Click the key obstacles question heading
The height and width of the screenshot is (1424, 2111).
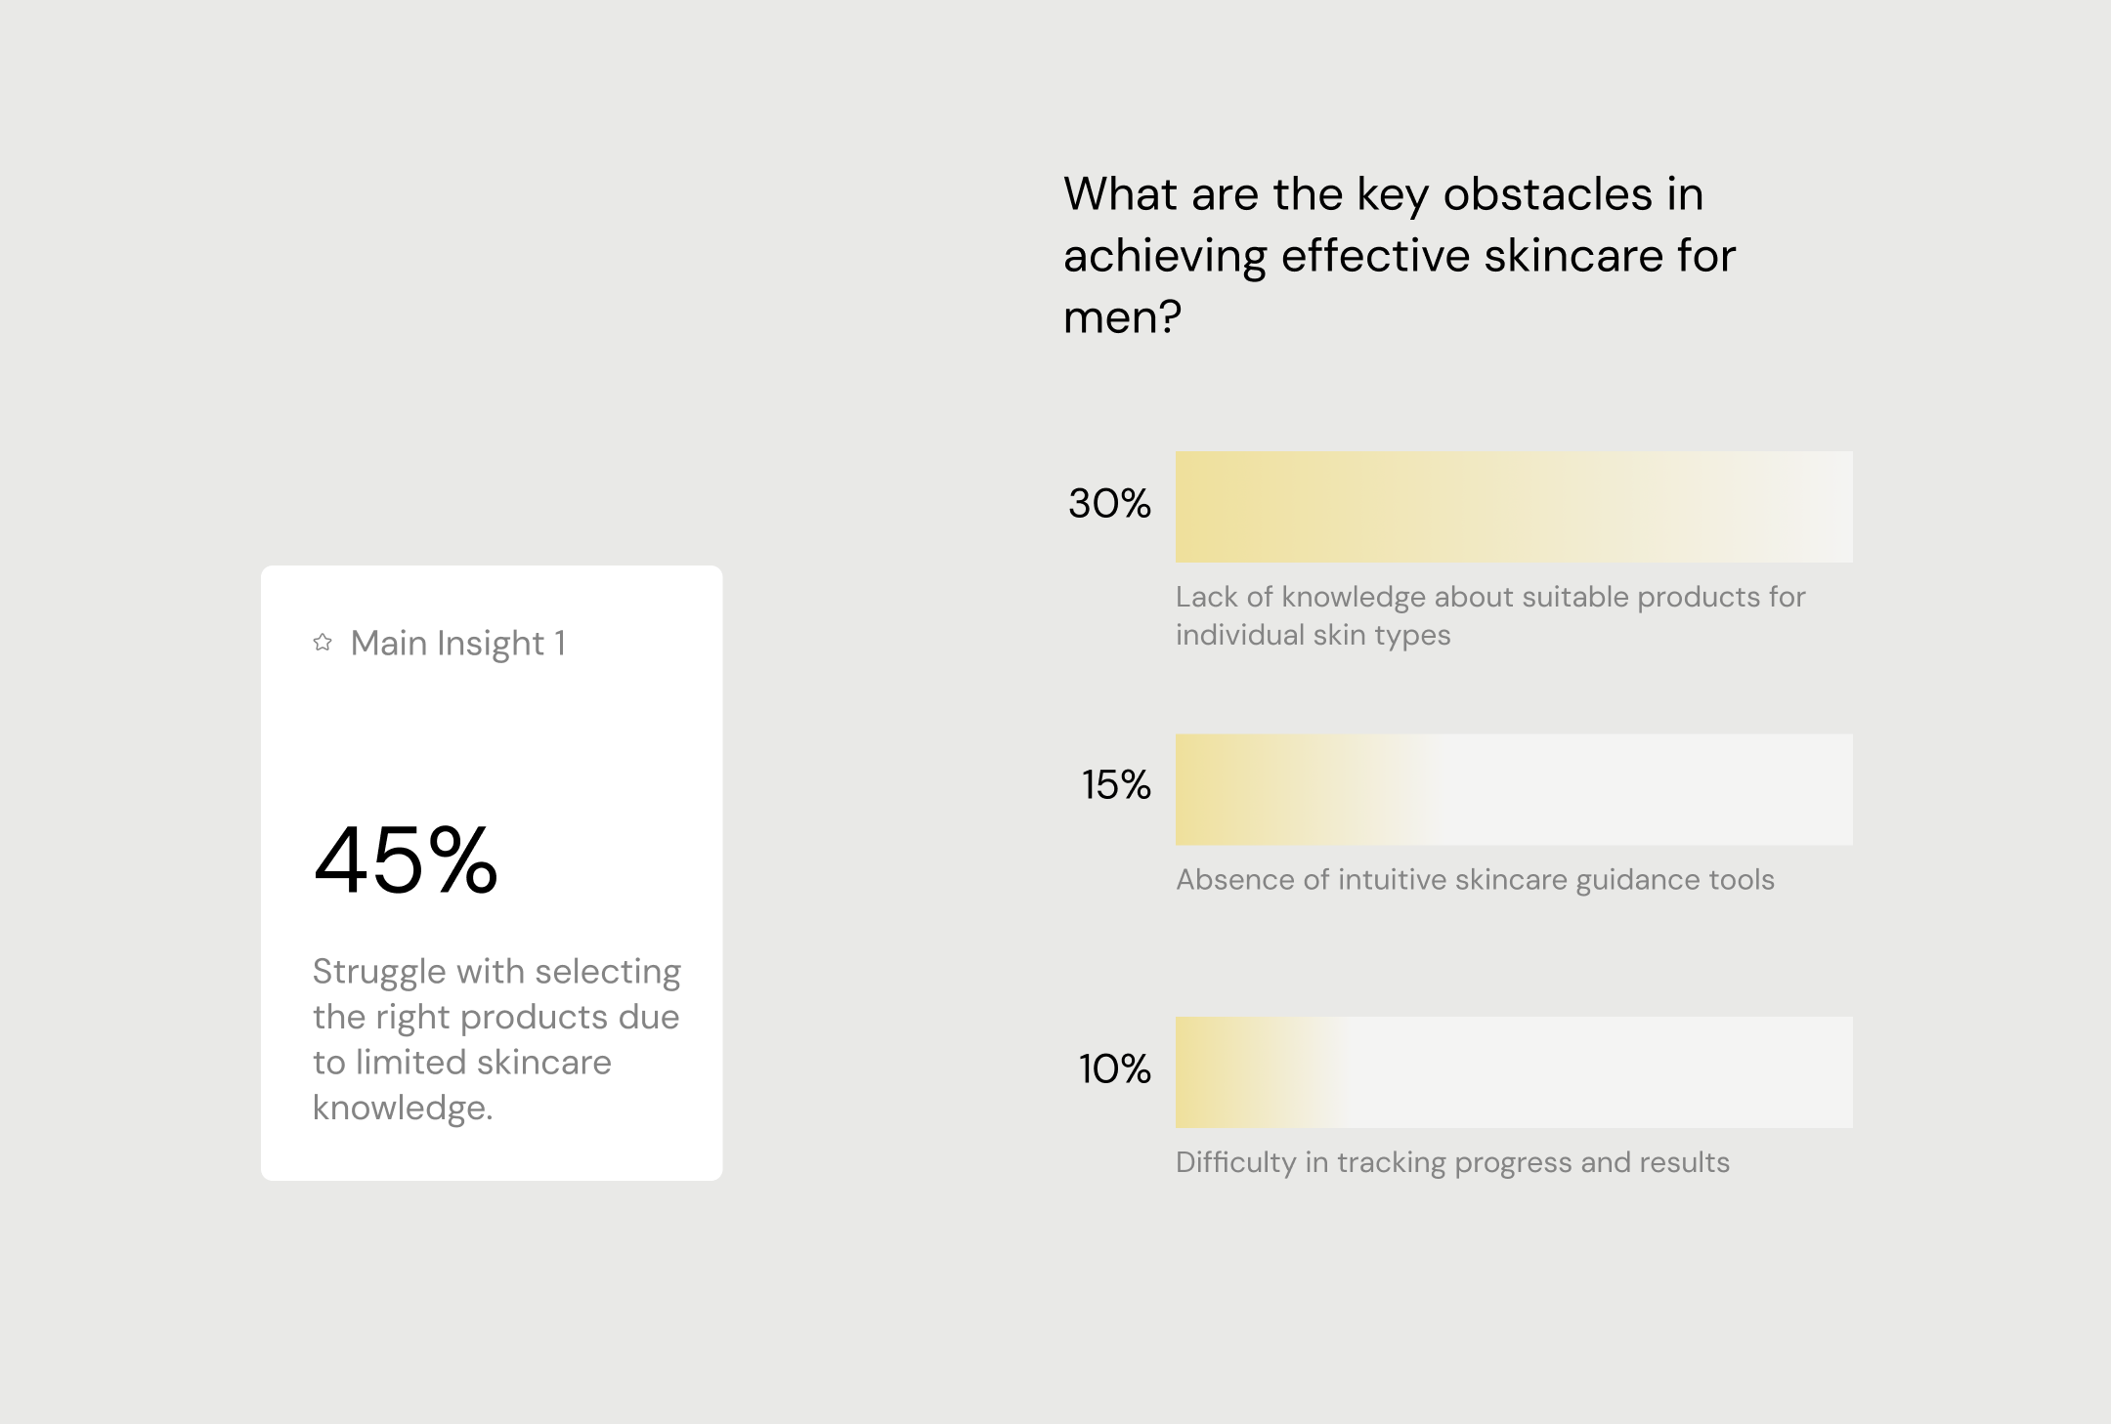1399,255
